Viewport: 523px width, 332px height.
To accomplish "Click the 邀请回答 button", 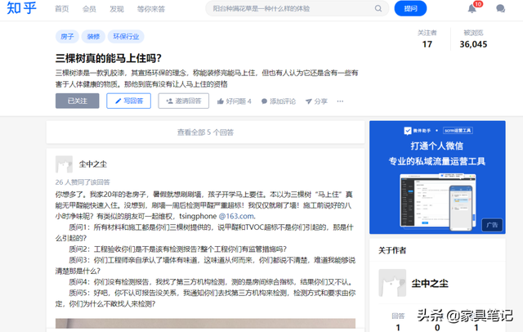I will pyautogui.click(x=183, y=101).
